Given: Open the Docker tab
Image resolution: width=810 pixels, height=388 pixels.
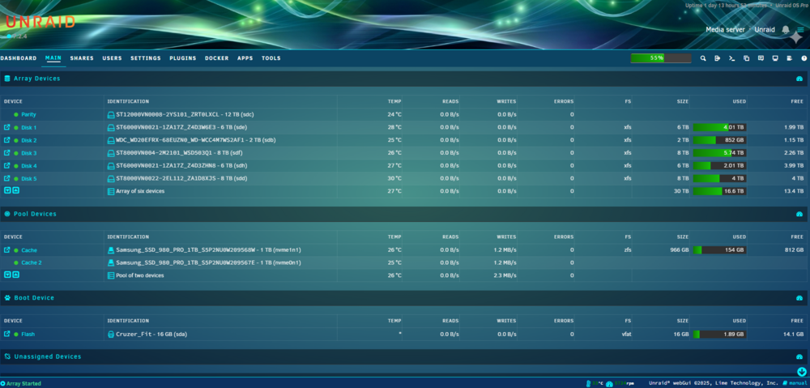Looking at the screenshot, I should [x=217, y=58].
